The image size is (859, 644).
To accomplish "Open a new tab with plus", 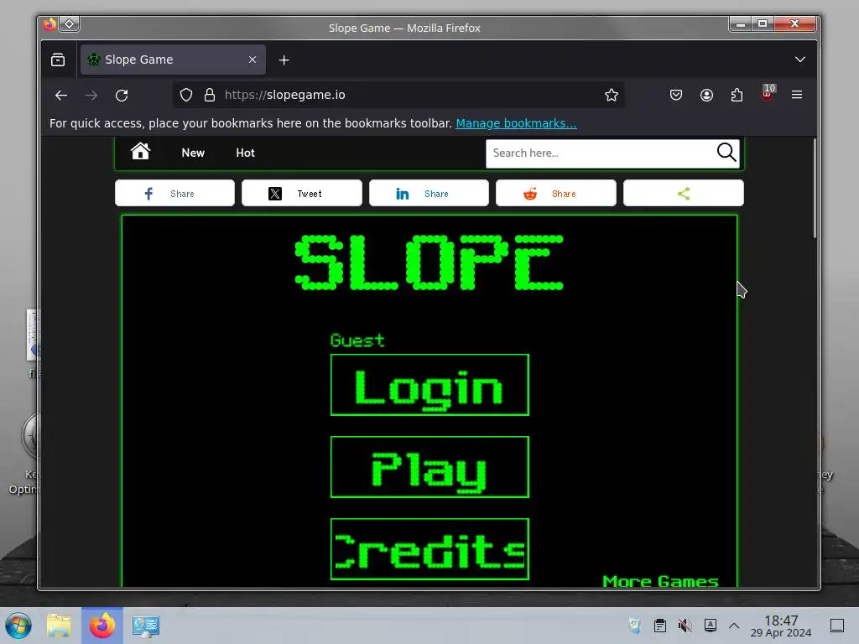I will [x=284, y=60].
